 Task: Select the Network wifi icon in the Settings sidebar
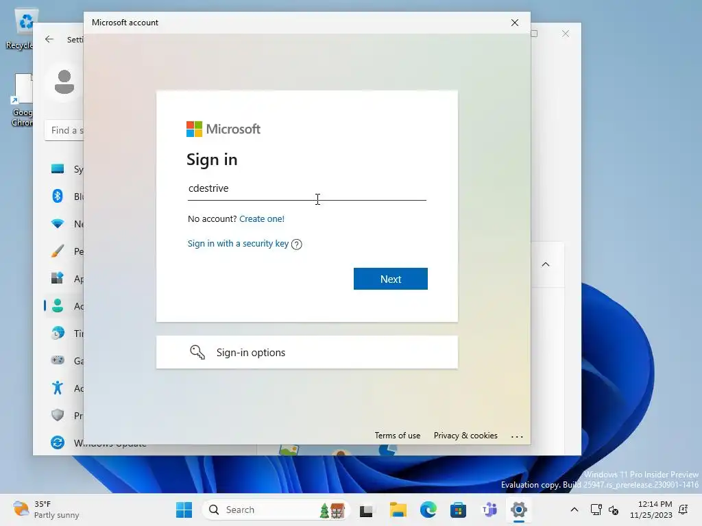58,223
